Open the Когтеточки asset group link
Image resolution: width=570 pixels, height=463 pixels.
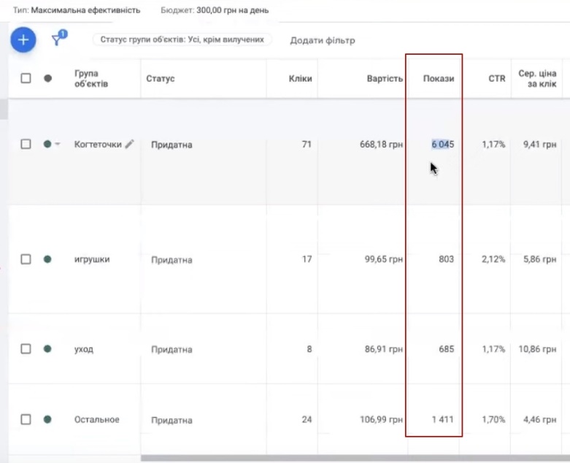pos(98,145)
